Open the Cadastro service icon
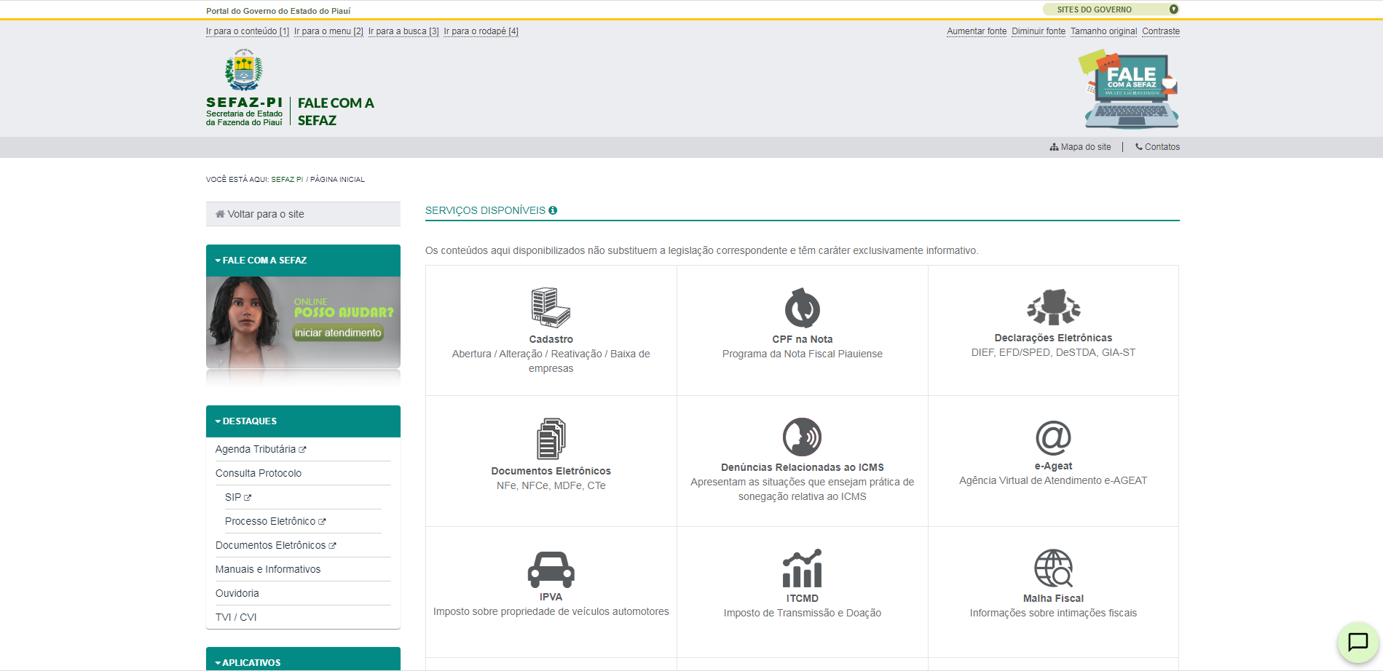 (551, 307)
